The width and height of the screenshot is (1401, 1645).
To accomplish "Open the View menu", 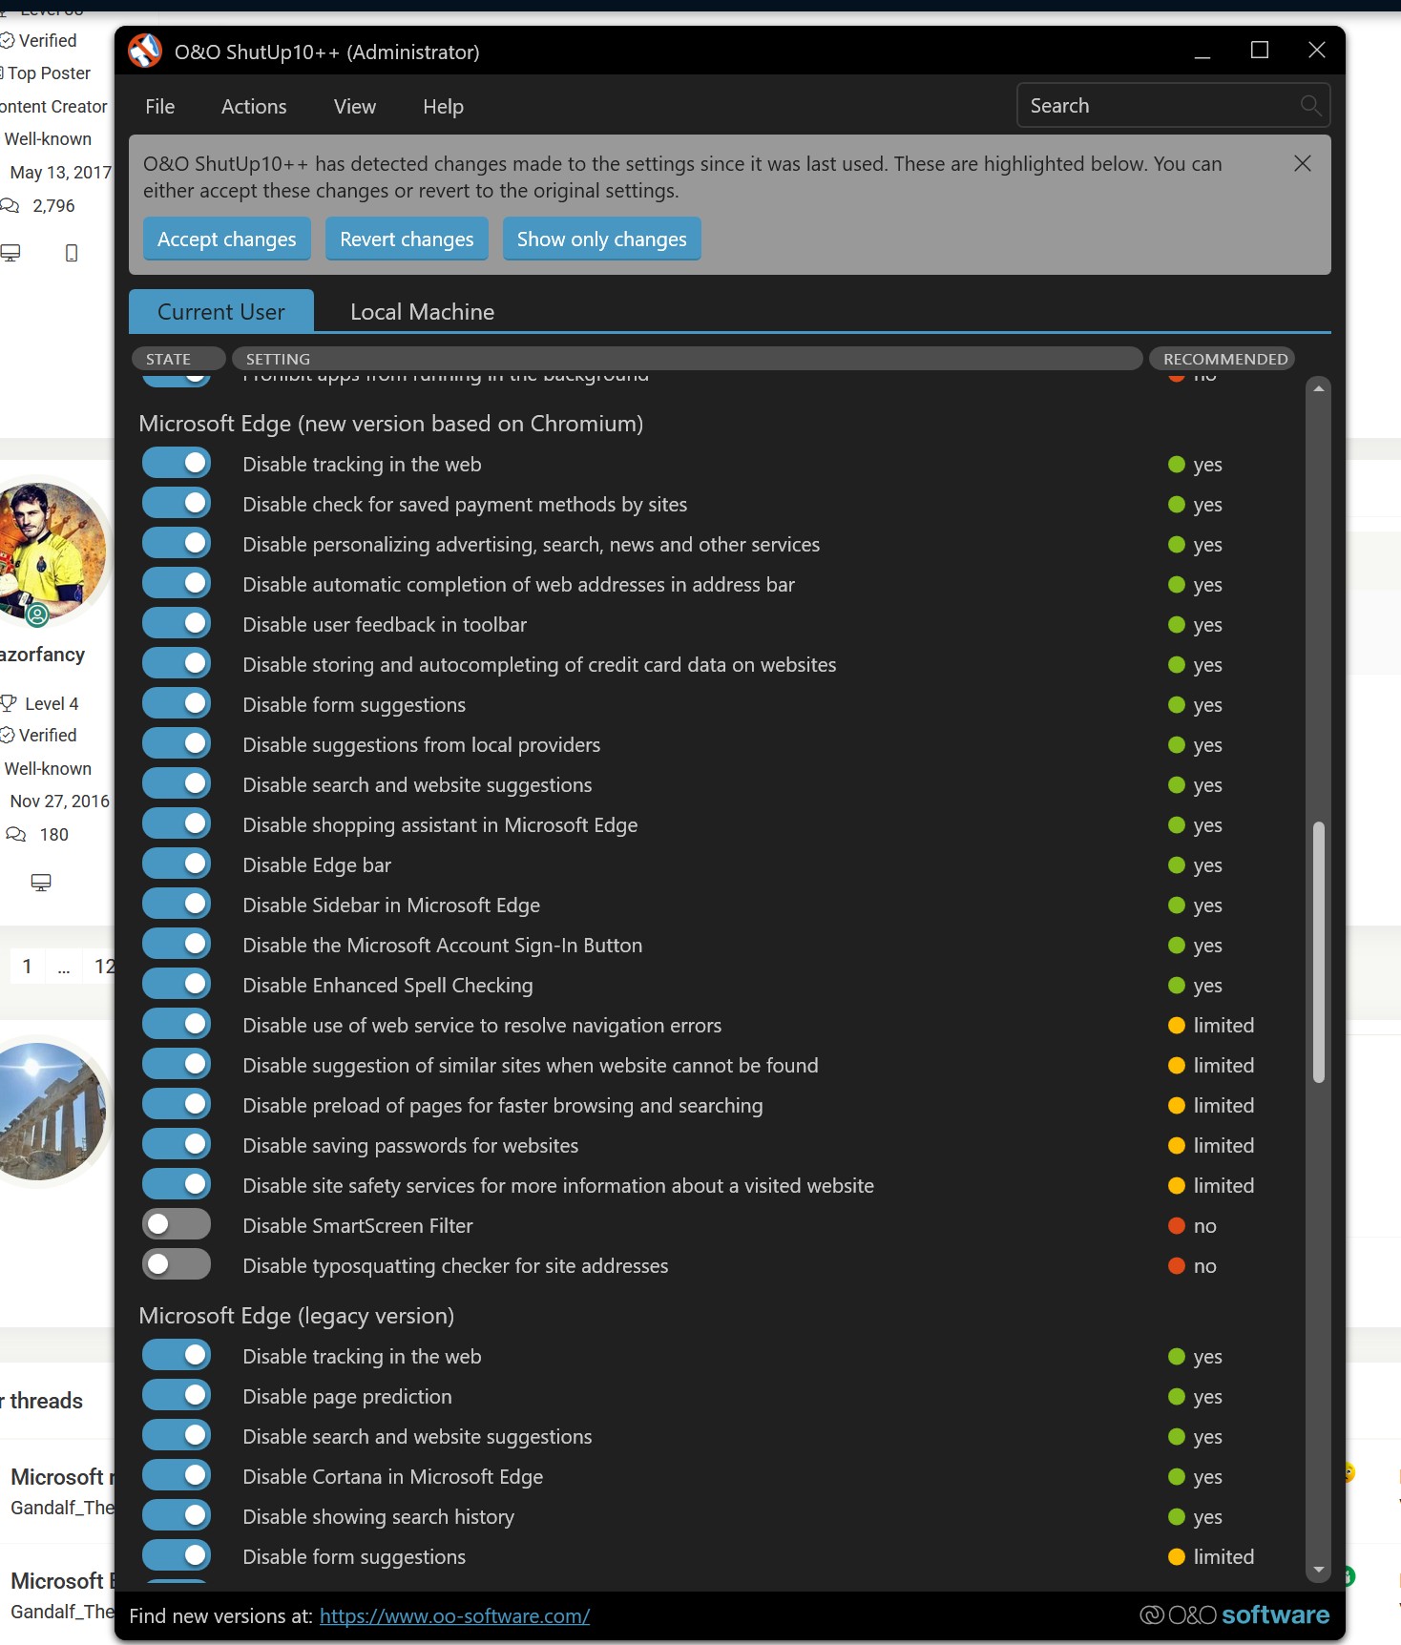I will coord(355,107).
